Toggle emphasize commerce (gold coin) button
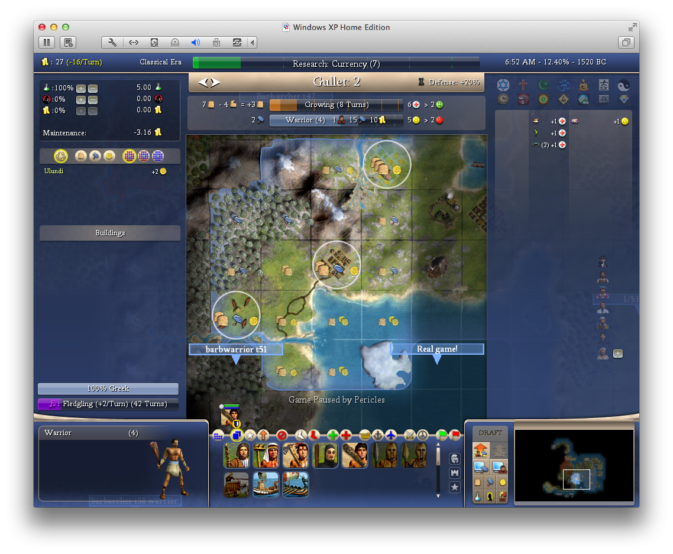The image size is (673, 554). pyautogui.click(x=503, y=482)
